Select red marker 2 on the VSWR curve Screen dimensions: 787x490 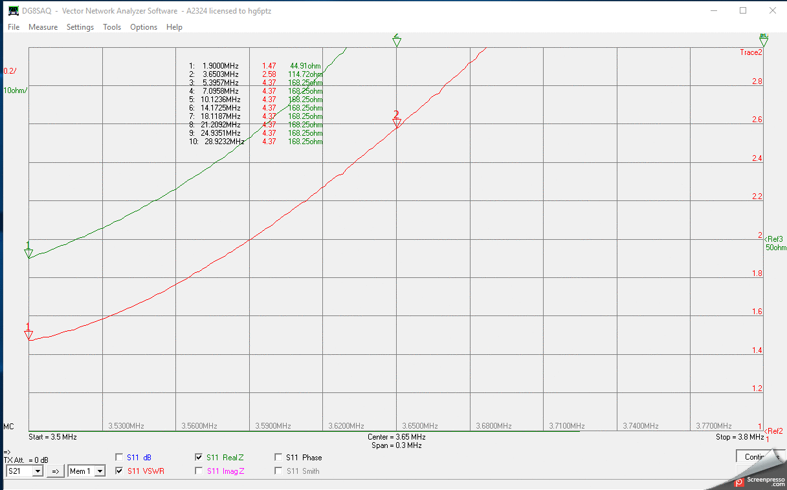(x=397, y=123)
